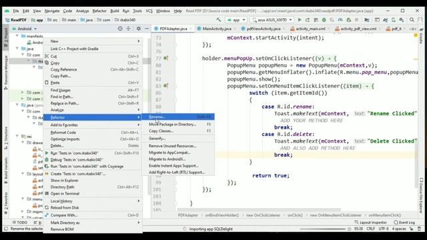Collapse the res folder in project tree

[x=17, y=136]
